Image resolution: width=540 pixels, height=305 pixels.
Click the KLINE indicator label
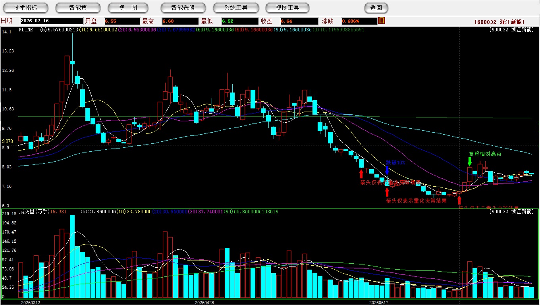tap(26, 30)
